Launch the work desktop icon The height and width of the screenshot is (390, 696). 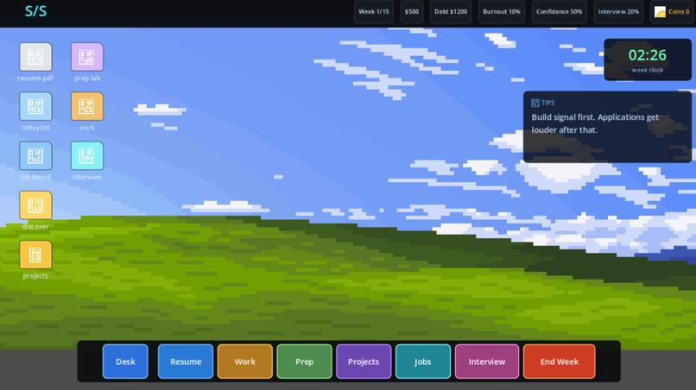click(87, 106)
